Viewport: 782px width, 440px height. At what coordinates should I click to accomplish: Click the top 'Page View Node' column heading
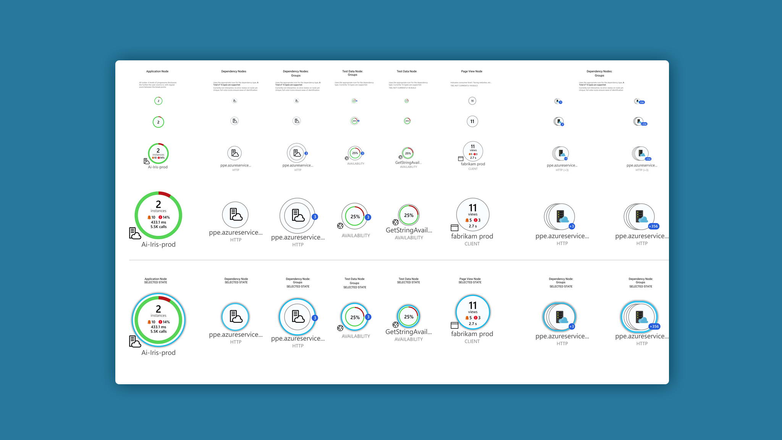[x=472, y=71]
